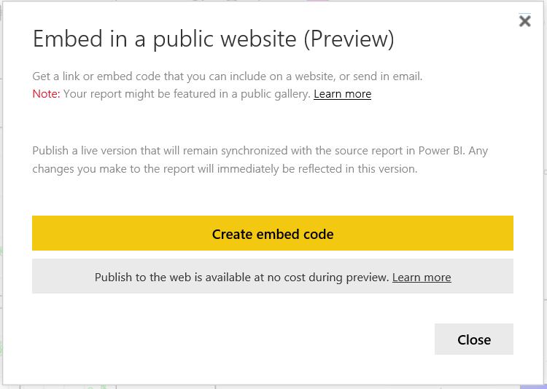This screenshot has height=389, width=547.
Task: Generate the embed code for this report
Action: (x=273, y=233)
